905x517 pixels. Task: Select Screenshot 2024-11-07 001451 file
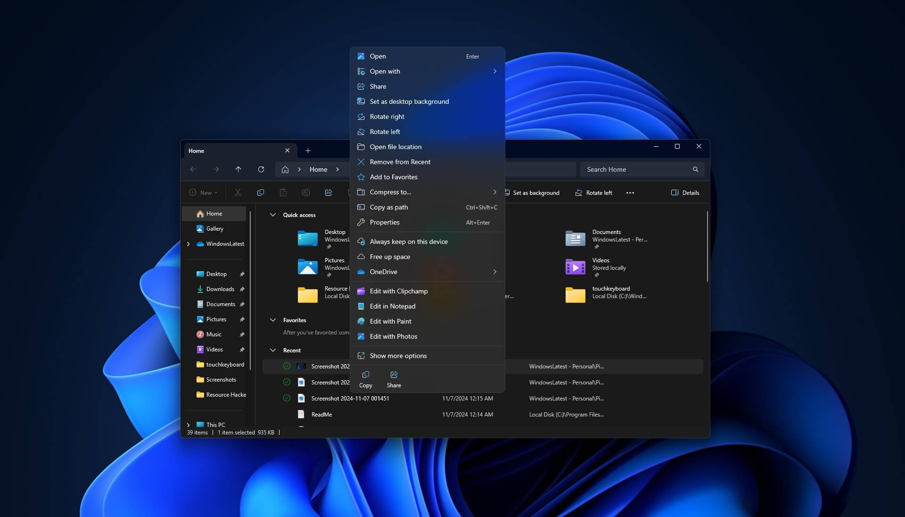pyautogui.click(x=483, y=399)
